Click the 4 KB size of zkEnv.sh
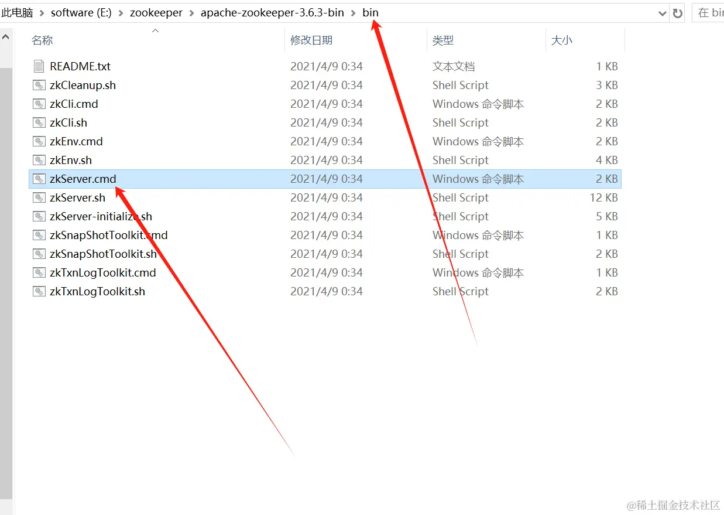 coord(607,160)
